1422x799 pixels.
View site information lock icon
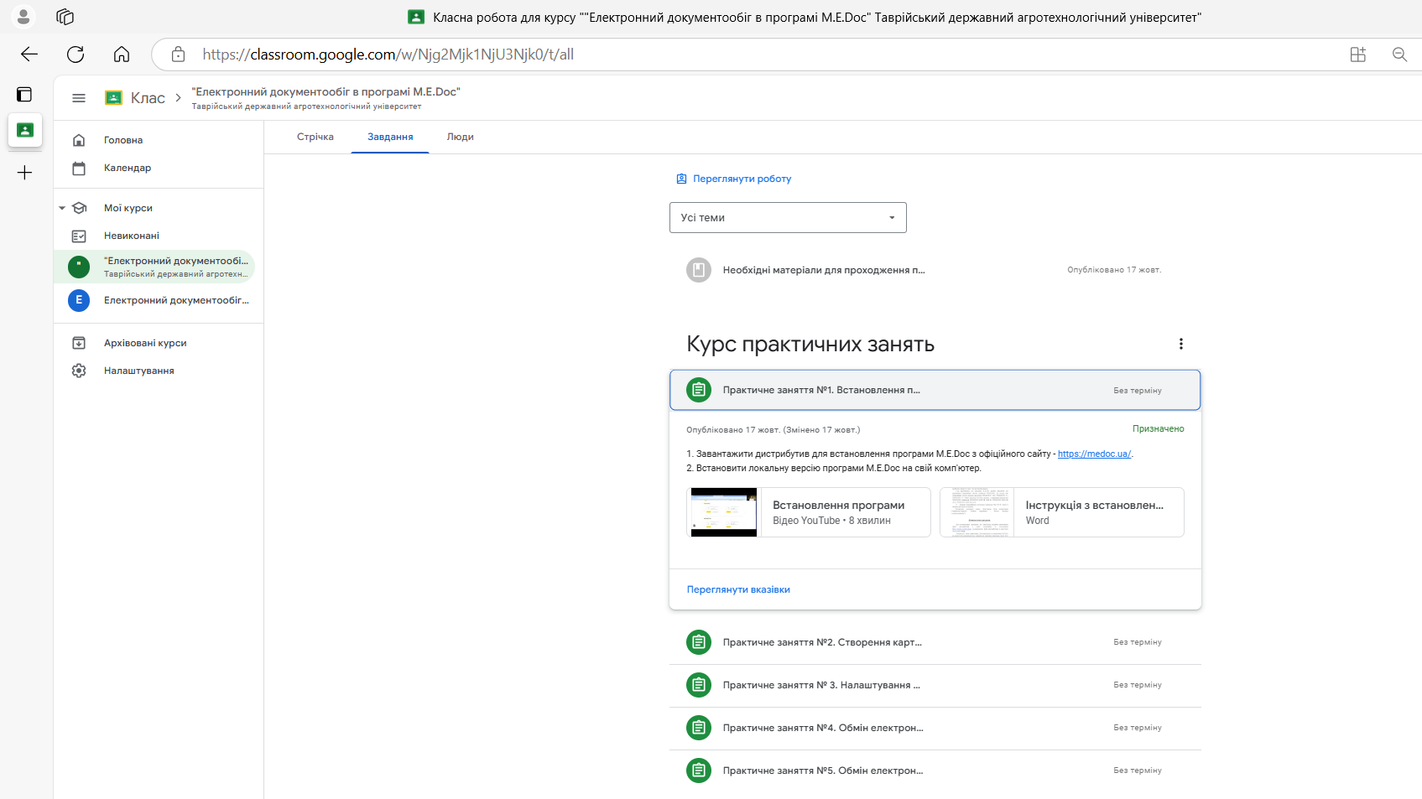click(178, 54)
